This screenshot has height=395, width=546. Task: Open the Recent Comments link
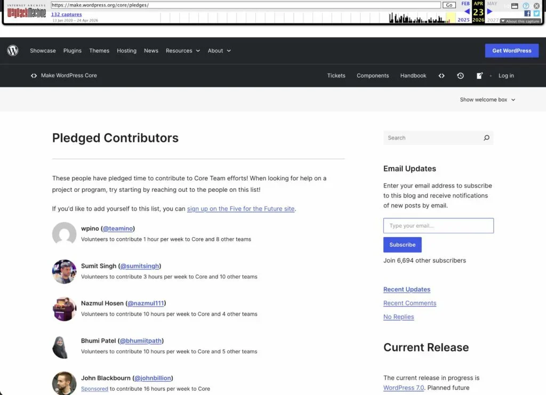coord(409,303)
